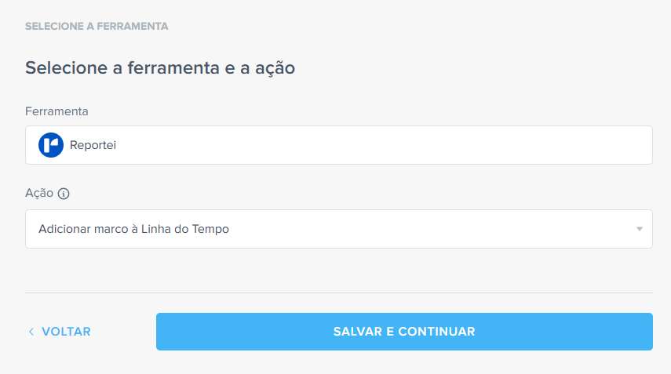The height and width of the screenshot is (374, 671).
Task: Click the Reportei logo icon
Action: (51, 145)
